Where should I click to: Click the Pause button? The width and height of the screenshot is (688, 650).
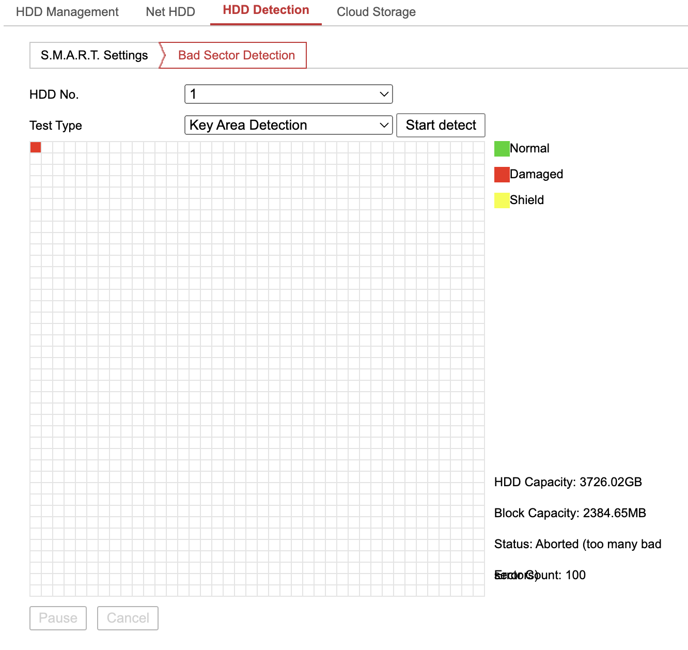(x=58, y=618)
